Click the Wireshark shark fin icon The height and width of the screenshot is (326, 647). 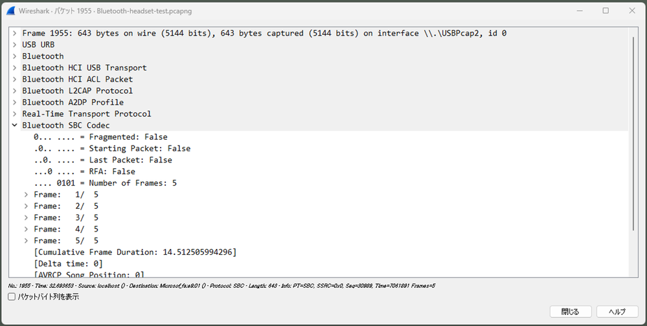[x=10, y=11]
